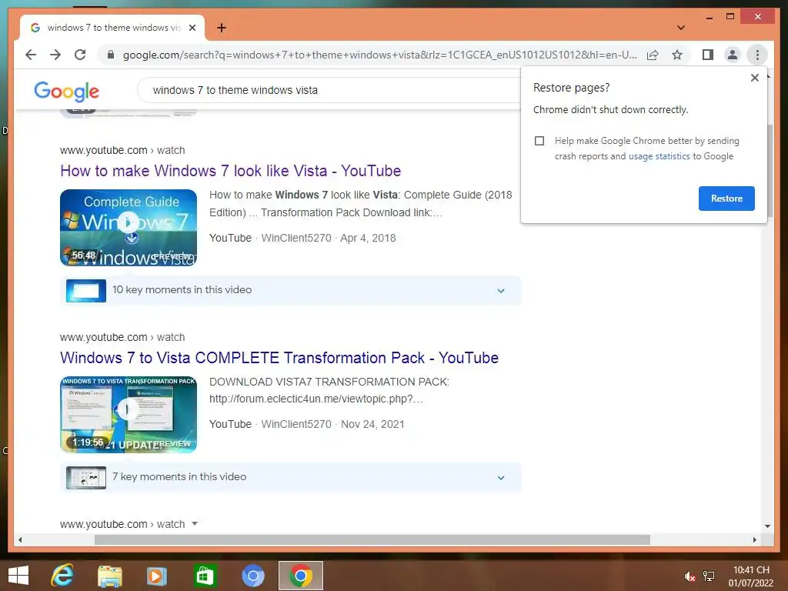Select the Google Chrome taskbar icon
Screen dimensions: 788x591
[301, 576]
